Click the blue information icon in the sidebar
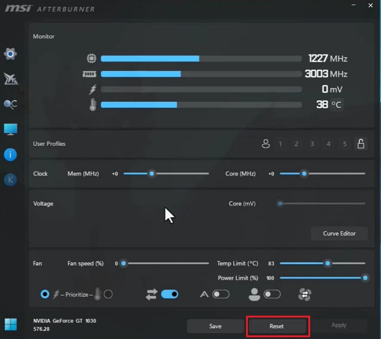381x339 pixels. 11,154
